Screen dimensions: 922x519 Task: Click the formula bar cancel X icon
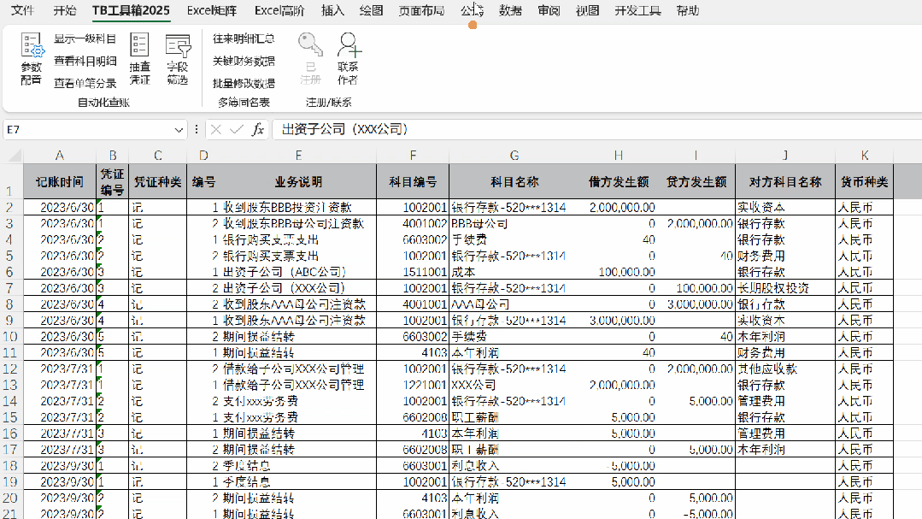pos(216,129)
